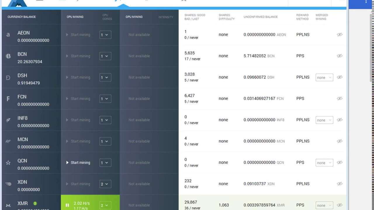Open CPU cores dropdown for DSH
The width and height of the screenshot is (374, 210).
105,77
